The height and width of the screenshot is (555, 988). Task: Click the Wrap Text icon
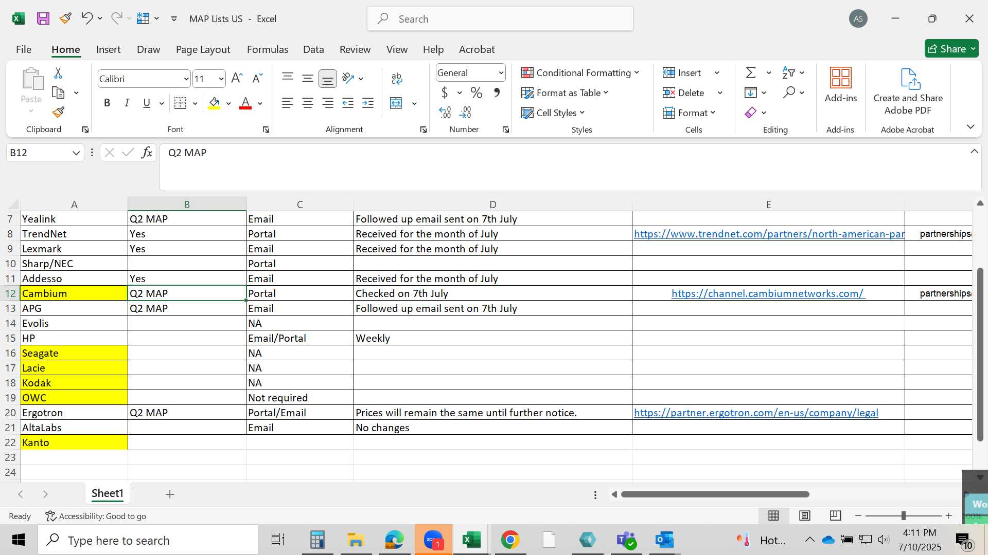pos(397,78)
